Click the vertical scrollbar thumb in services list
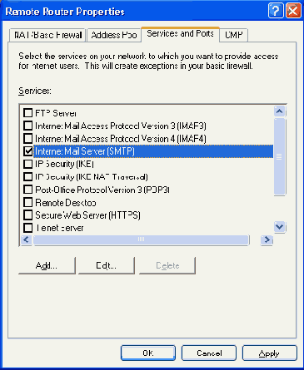Viewport: 304px width, 370px height. [x=280, y=156]
